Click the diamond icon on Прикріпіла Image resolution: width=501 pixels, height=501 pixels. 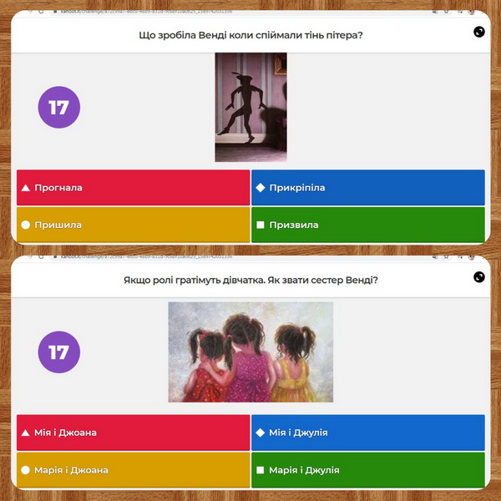click(x=261, y=188)
